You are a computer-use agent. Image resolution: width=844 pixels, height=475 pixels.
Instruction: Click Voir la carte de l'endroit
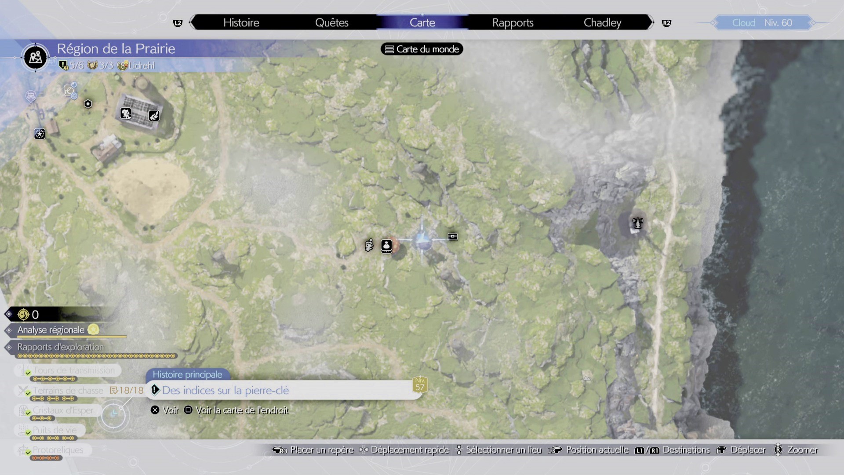point(242,410)
